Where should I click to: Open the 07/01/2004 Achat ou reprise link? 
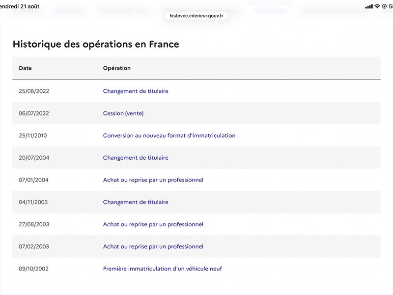click(153, 180)
